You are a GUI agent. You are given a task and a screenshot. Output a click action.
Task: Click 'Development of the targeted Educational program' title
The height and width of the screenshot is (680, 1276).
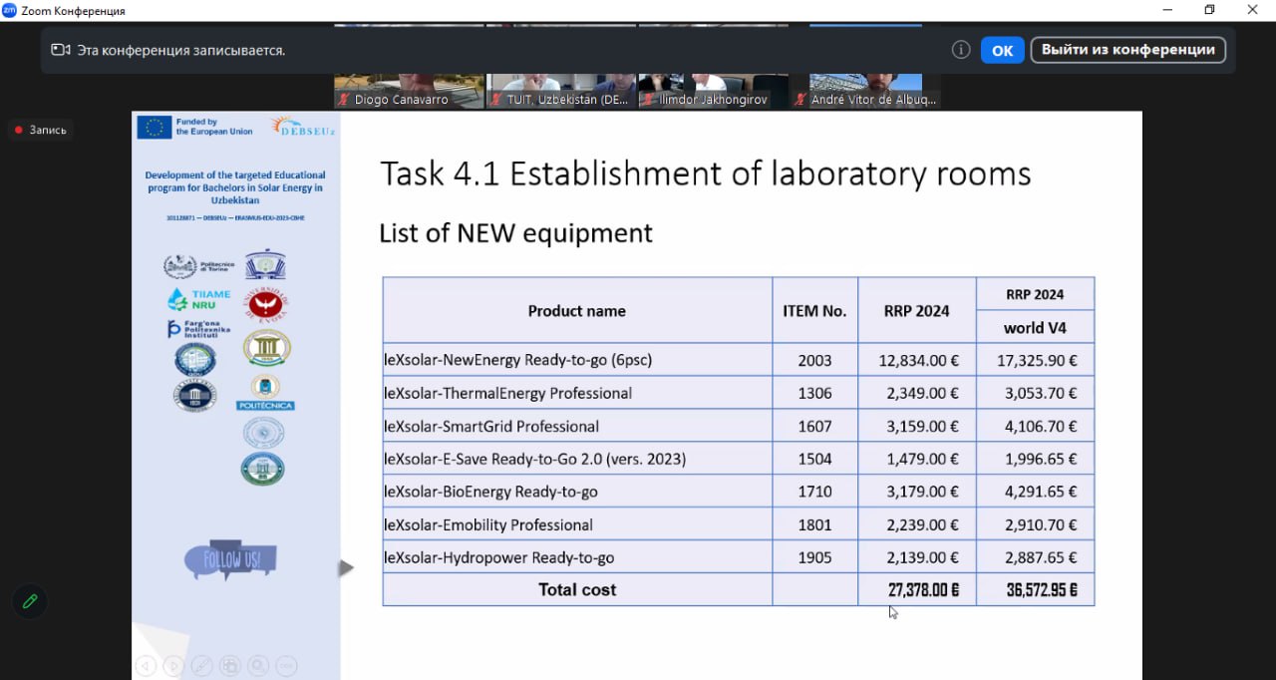(x=235, y=187)
